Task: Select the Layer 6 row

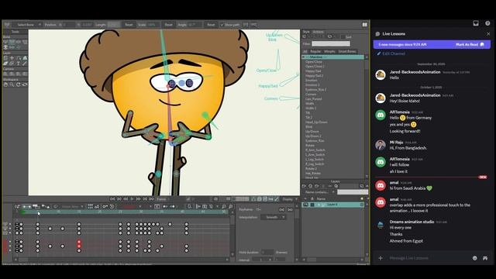Action: coord(333,205)
